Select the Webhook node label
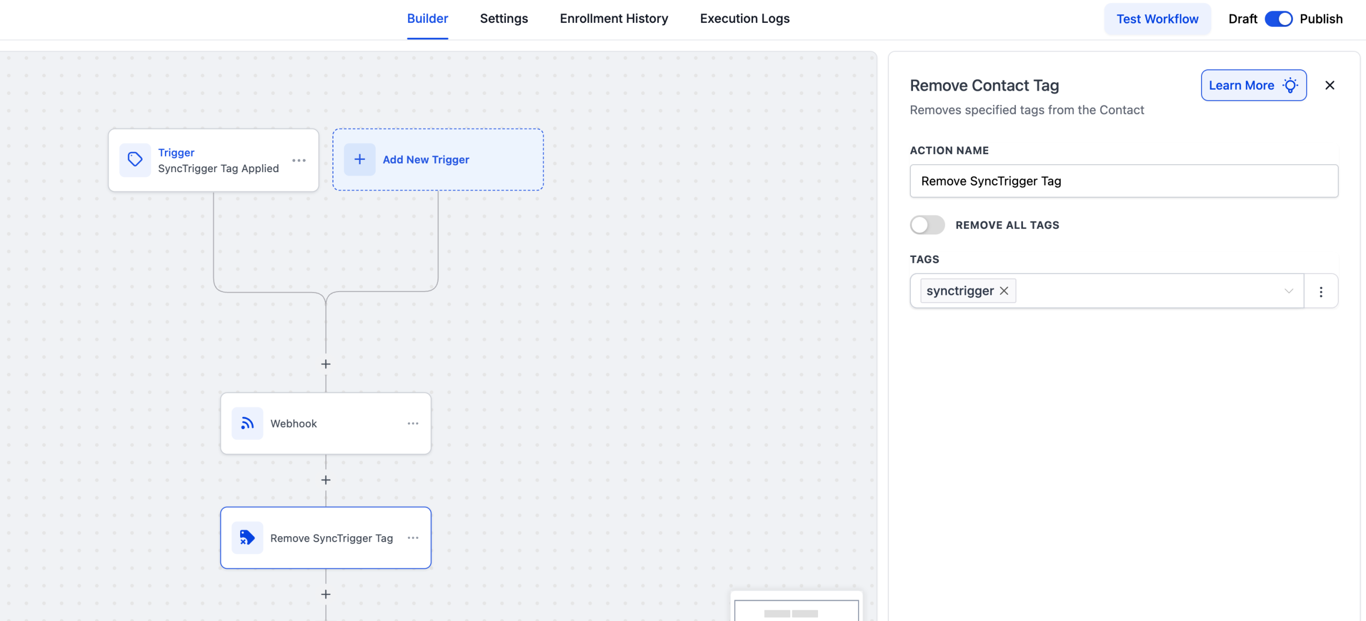This screenshot has height=621, width=1366. click(293, 423)
